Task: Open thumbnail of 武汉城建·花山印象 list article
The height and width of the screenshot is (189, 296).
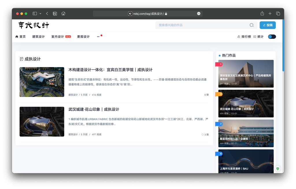Action: tap(42, 122)
